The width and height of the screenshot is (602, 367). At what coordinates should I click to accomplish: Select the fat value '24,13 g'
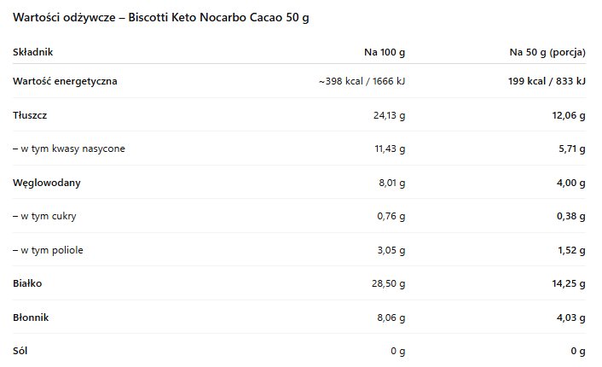(386, 115)
